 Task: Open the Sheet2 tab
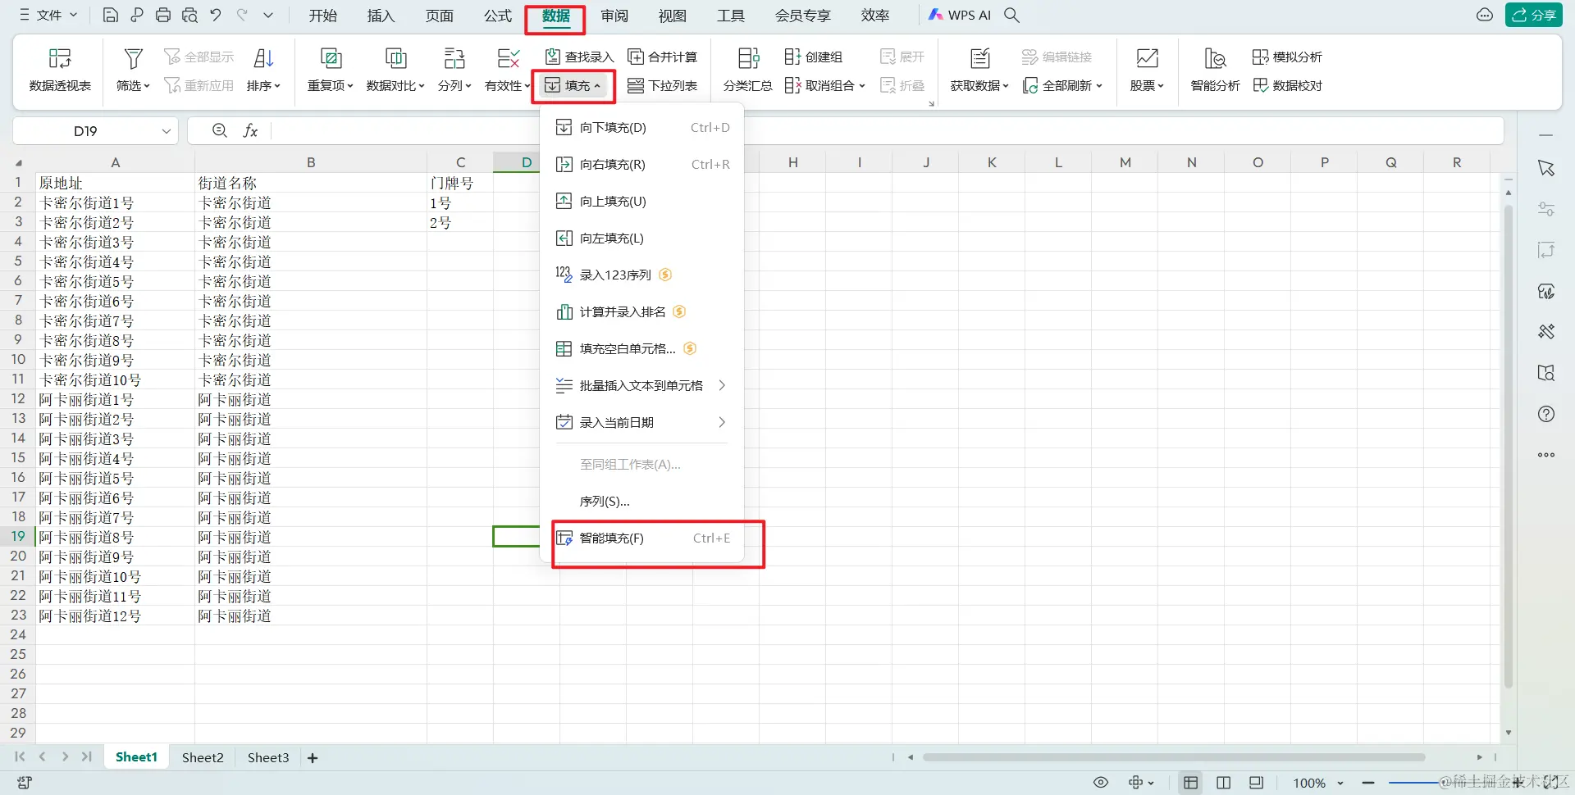point(203,757)
